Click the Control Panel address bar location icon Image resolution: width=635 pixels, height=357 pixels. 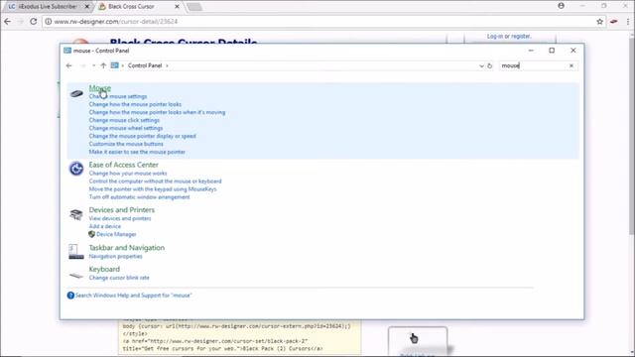[115, 65]
